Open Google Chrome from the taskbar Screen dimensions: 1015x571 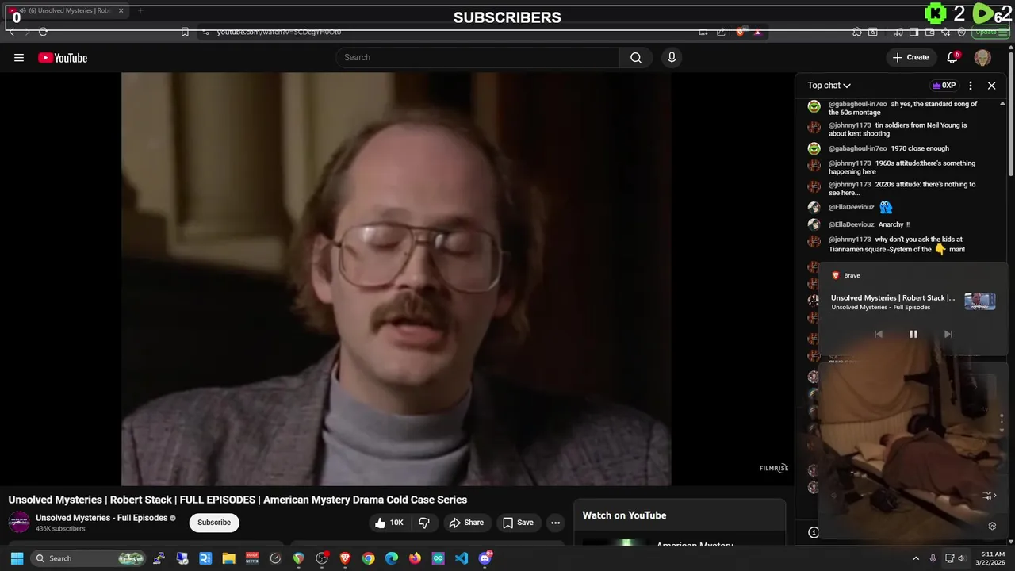(368, 558)
